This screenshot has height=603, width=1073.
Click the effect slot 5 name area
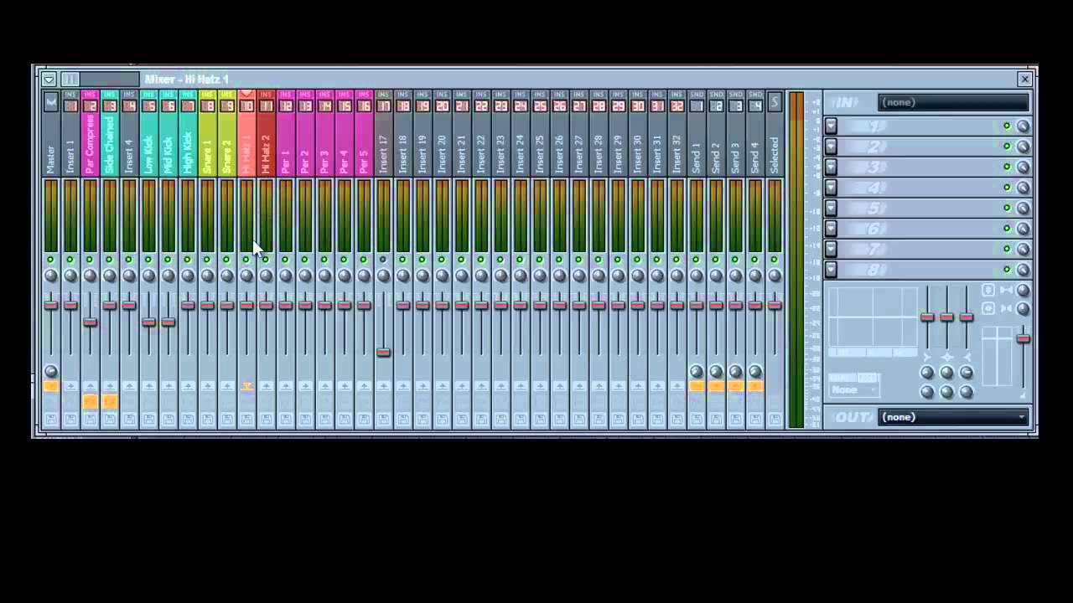tap(919, 209)
